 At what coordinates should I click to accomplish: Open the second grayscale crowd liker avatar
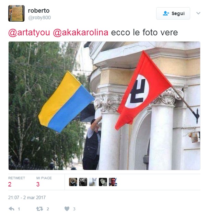click(x=83, y=182)
